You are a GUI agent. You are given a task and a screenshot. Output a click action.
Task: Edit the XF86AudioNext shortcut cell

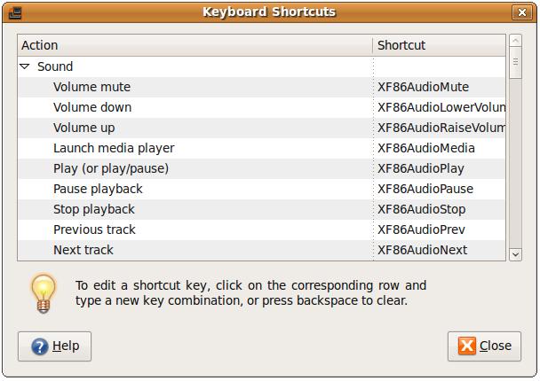tap(423, 250)
